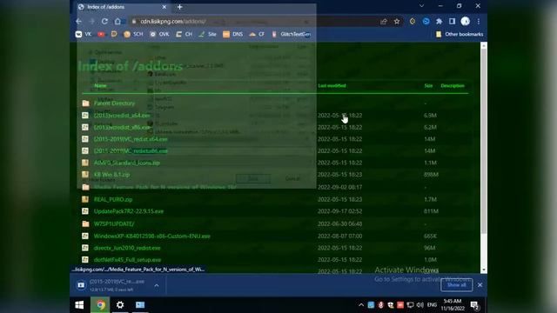Viewport: 557px width, 313px height.
Task: Download REAL_PURO.zip
Action: (x=113, y=199)
